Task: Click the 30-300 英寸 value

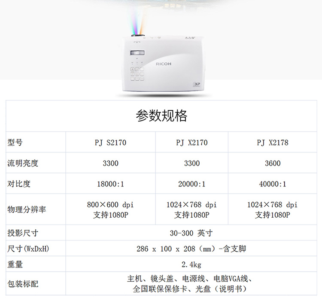Action: pos(191,233)
